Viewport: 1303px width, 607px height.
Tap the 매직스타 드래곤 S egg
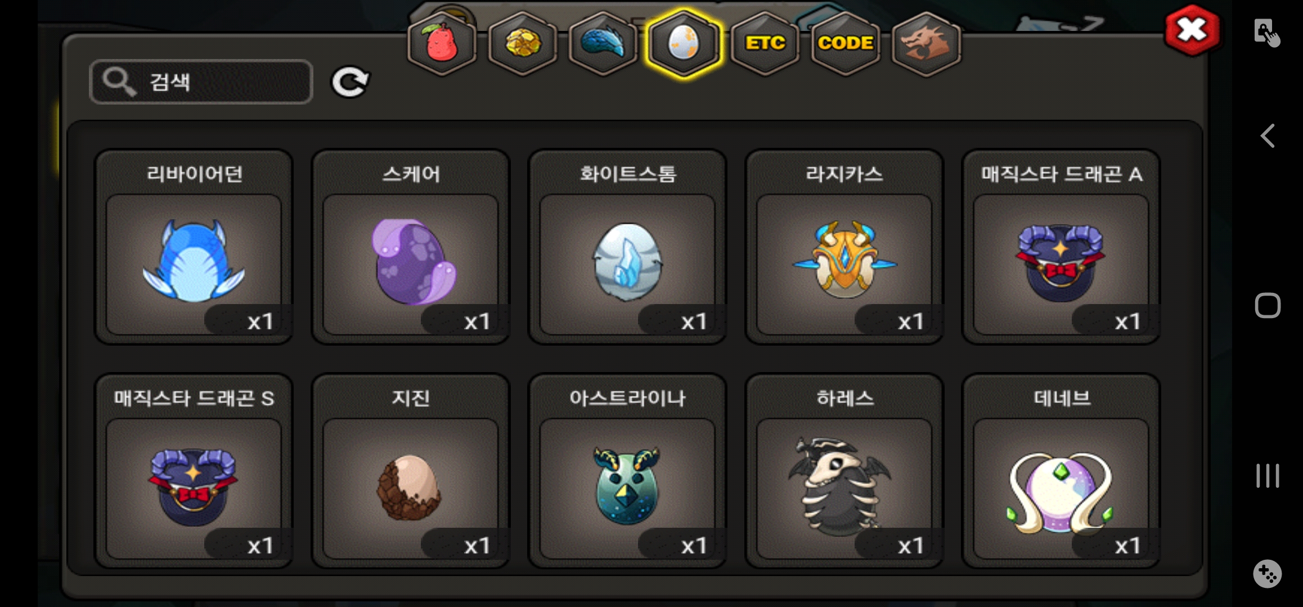(x=194, y=471)
